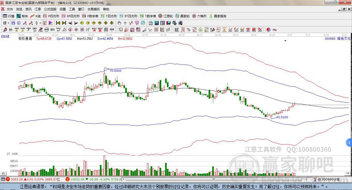
Task: Open the T数字表 tool
Action: (x=148, y=16)
